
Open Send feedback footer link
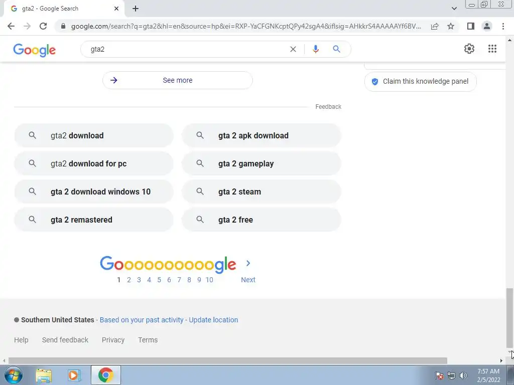coord(65,340)
